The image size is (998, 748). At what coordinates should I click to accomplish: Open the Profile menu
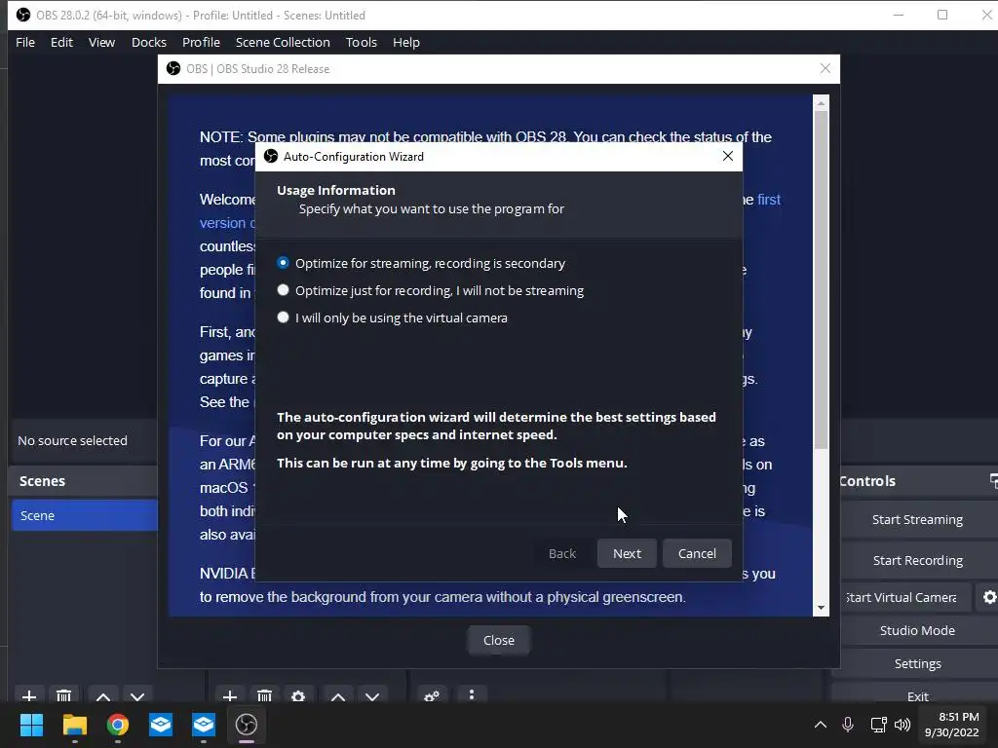click(201, 42)
